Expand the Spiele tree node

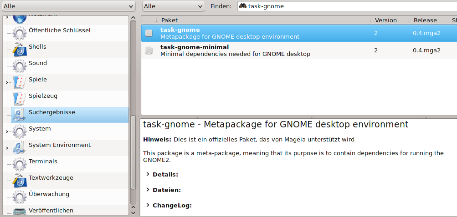coord(7,83)
